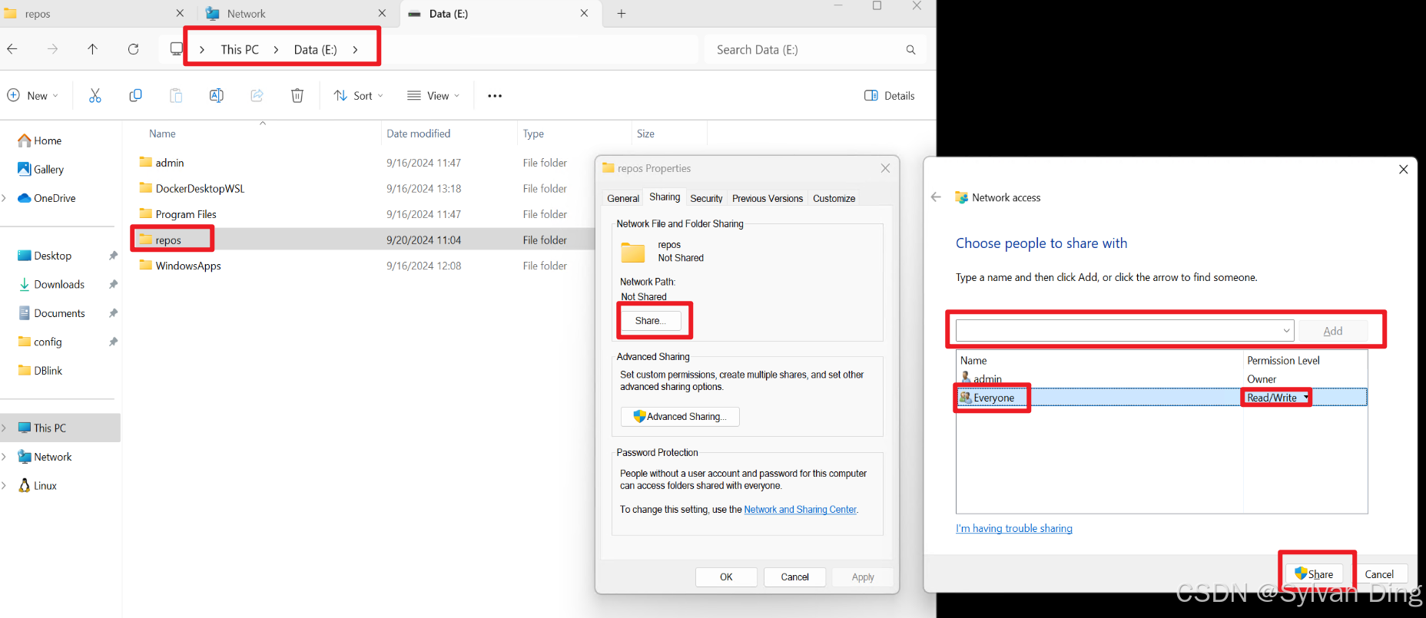
Task: Click the Search Data (E:) box
Action: (x=814, y=50)
